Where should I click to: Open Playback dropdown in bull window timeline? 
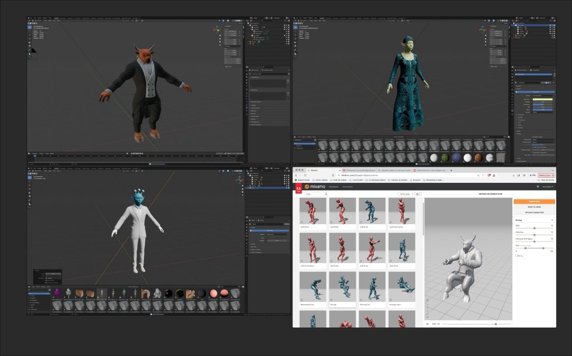pos(35,154)
